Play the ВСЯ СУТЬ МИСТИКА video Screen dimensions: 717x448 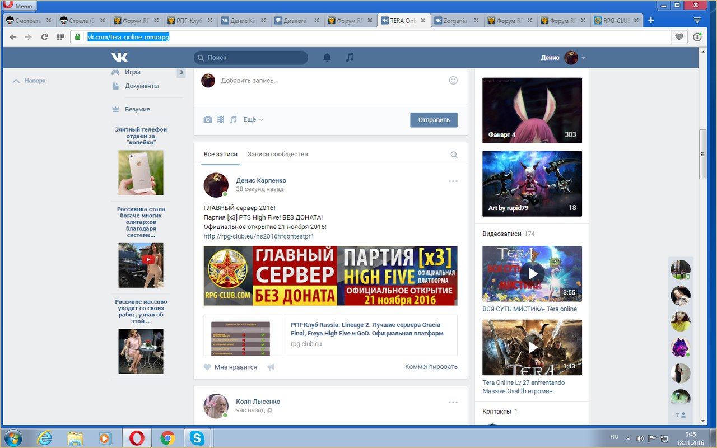pyautogui.click(x=532, y=273)
